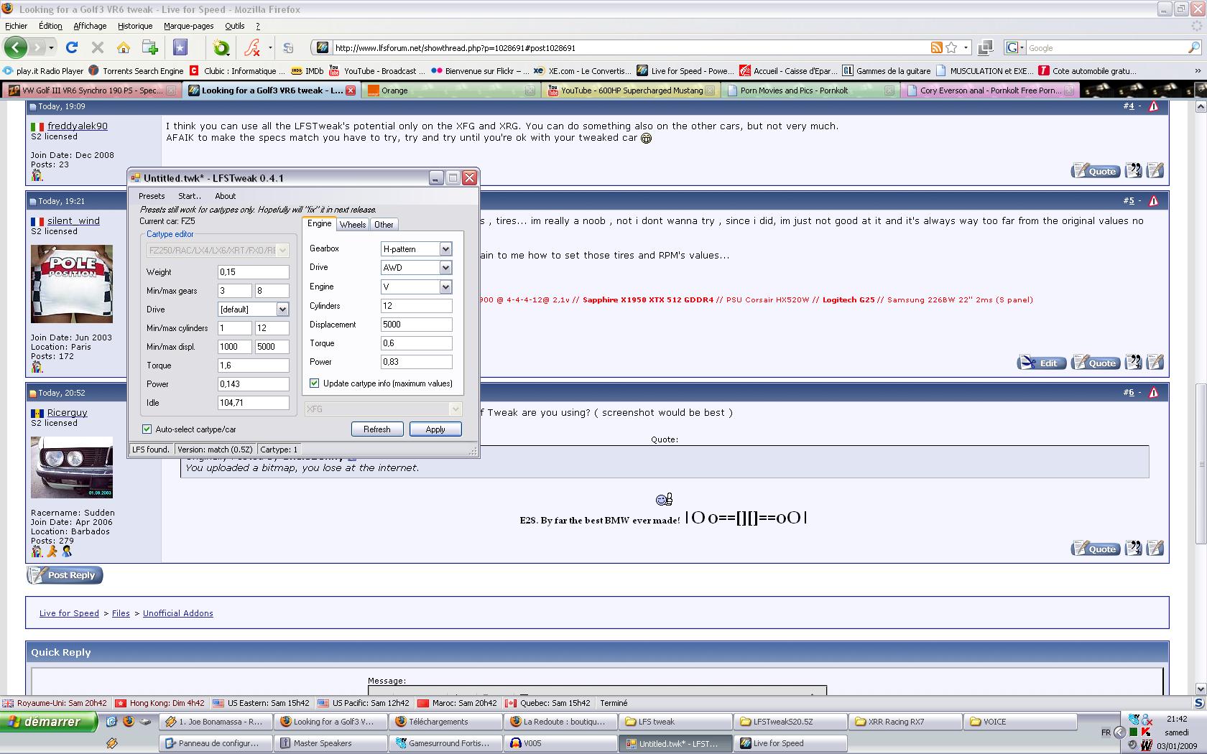
Task: Click the report post icon for post #6
Action: (x=1154, y=393)
